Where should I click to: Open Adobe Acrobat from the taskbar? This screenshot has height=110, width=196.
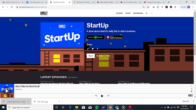(x=130, y=107)
